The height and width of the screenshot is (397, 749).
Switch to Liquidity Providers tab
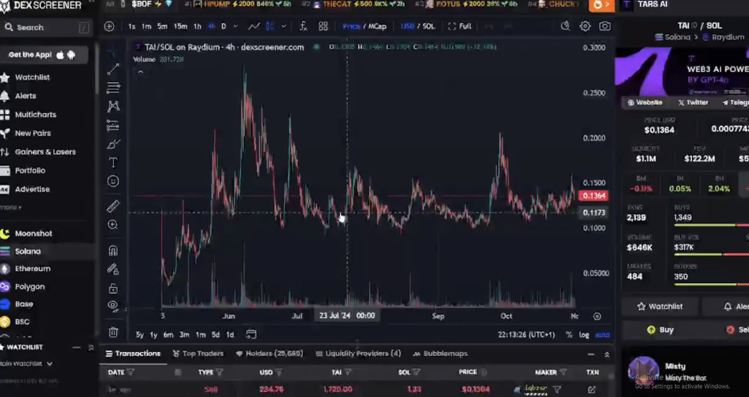358,353
